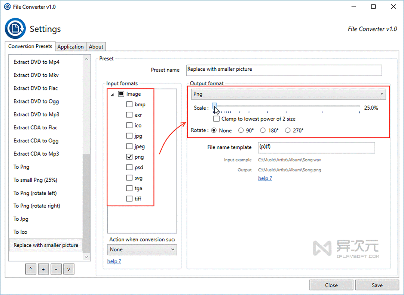Screen dimensions: 404x295
Task: Move preset up with the ^ button
Action: 31,269
